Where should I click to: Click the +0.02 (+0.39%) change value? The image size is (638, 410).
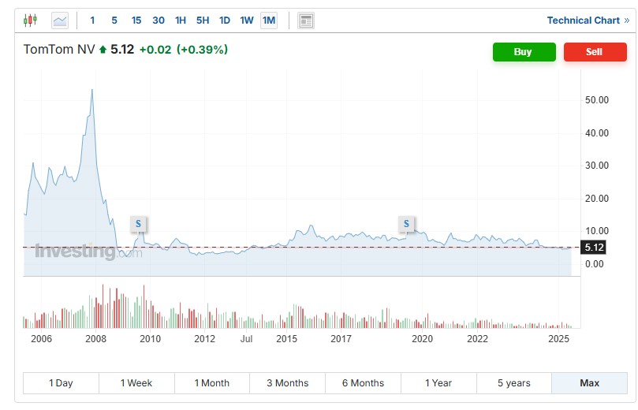tap(184, 50)
